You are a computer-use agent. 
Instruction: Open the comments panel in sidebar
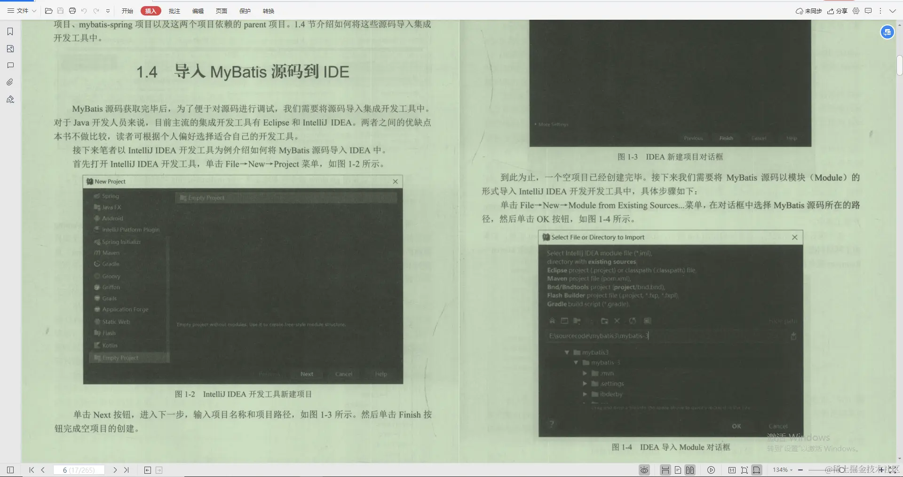pos(10,65)
